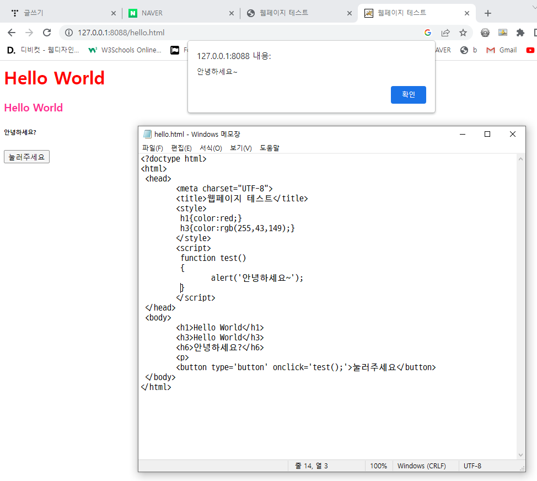Minimize the Notepad window
Viewport: 537px width, 481px height.
(x=463, y=134)
